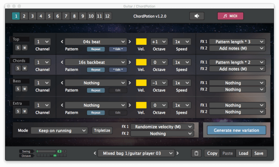
Task: Open Top FX 1 Pattern length * 3 dropdown
Action: [x=237, y=42]
